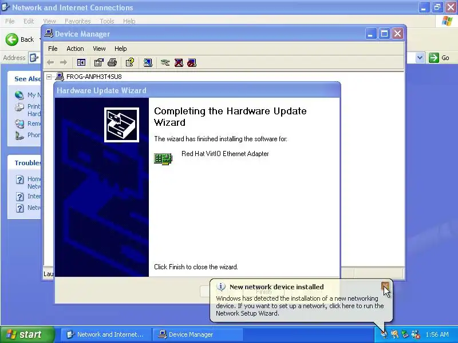
Task: Open Internet troubleshooter help icon
Action: pyautogui.click(x=19, y=197)
